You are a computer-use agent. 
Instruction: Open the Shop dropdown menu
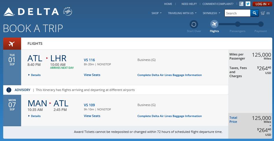tap(157, 13)
